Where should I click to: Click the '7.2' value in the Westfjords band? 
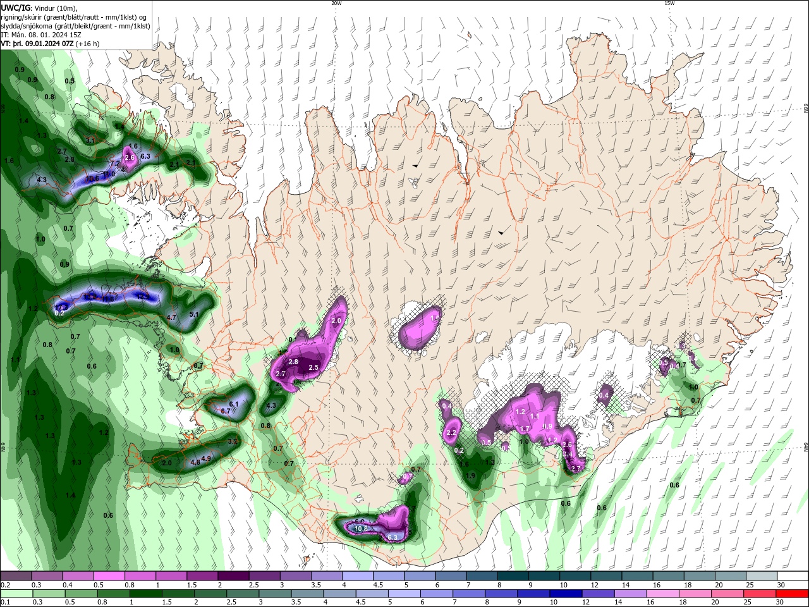(x=116, y=163)
